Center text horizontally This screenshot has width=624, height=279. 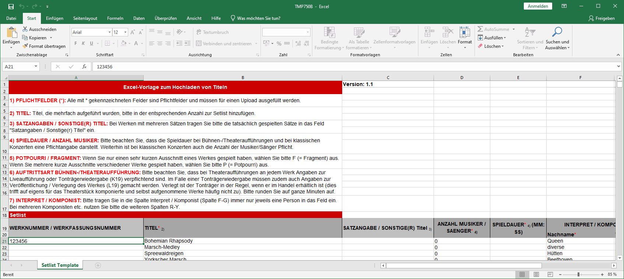160,43
